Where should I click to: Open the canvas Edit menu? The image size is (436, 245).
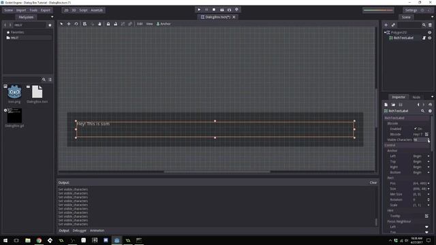[140, 24]
